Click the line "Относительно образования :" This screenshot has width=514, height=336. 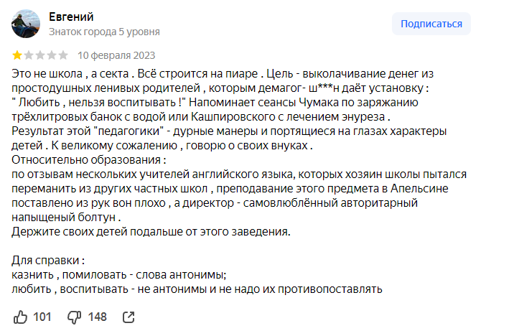(90, 159)
